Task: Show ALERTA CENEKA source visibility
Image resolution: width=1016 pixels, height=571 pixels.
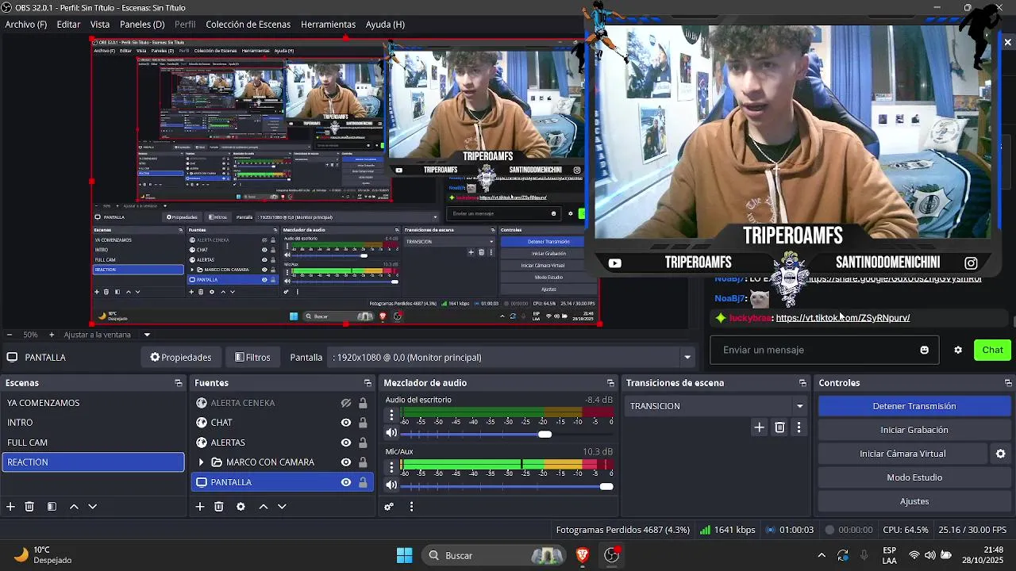Action: (x=346, y=403)
